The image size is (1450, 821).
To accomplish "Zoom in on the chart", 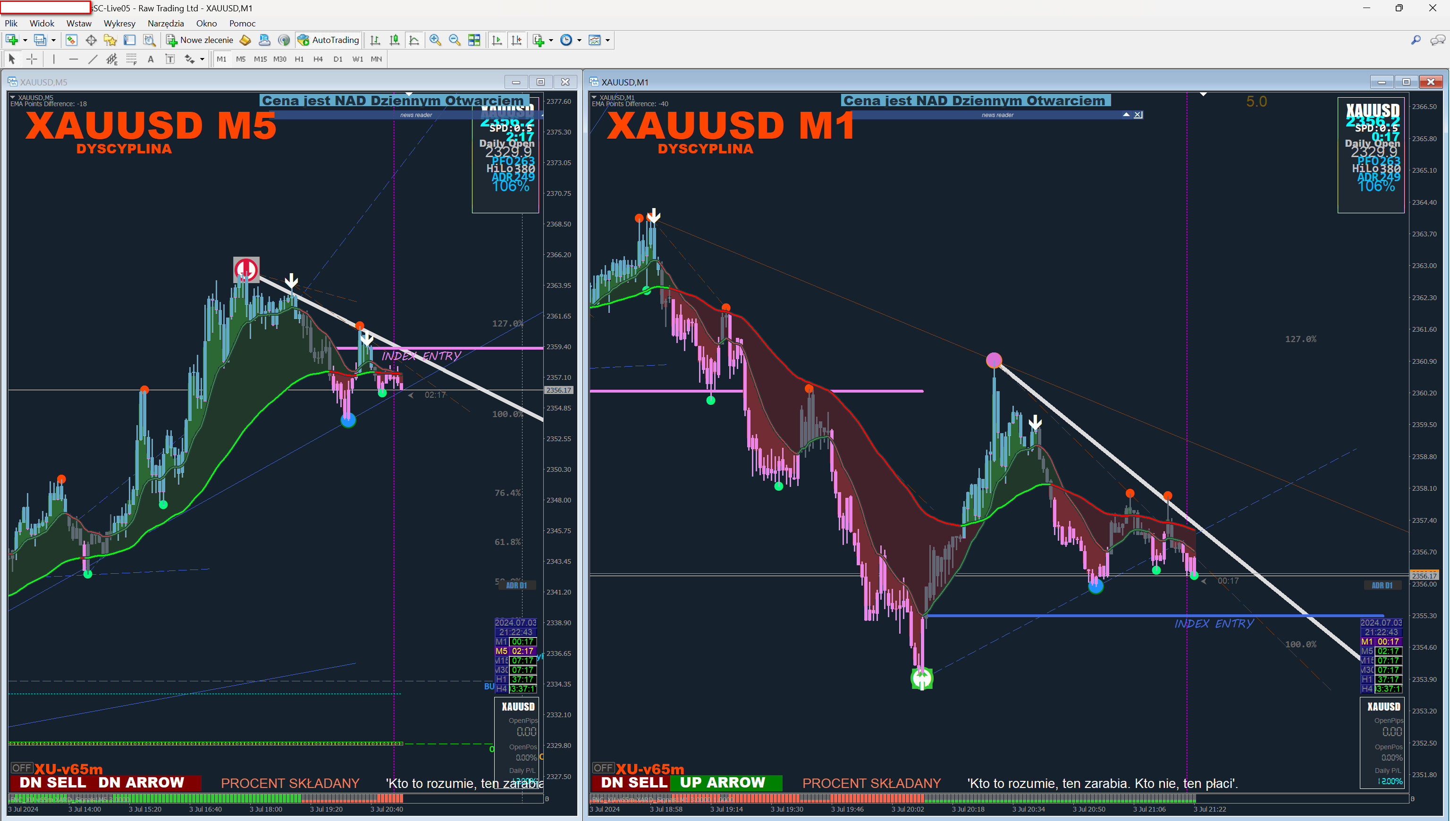I will (435, 40).
